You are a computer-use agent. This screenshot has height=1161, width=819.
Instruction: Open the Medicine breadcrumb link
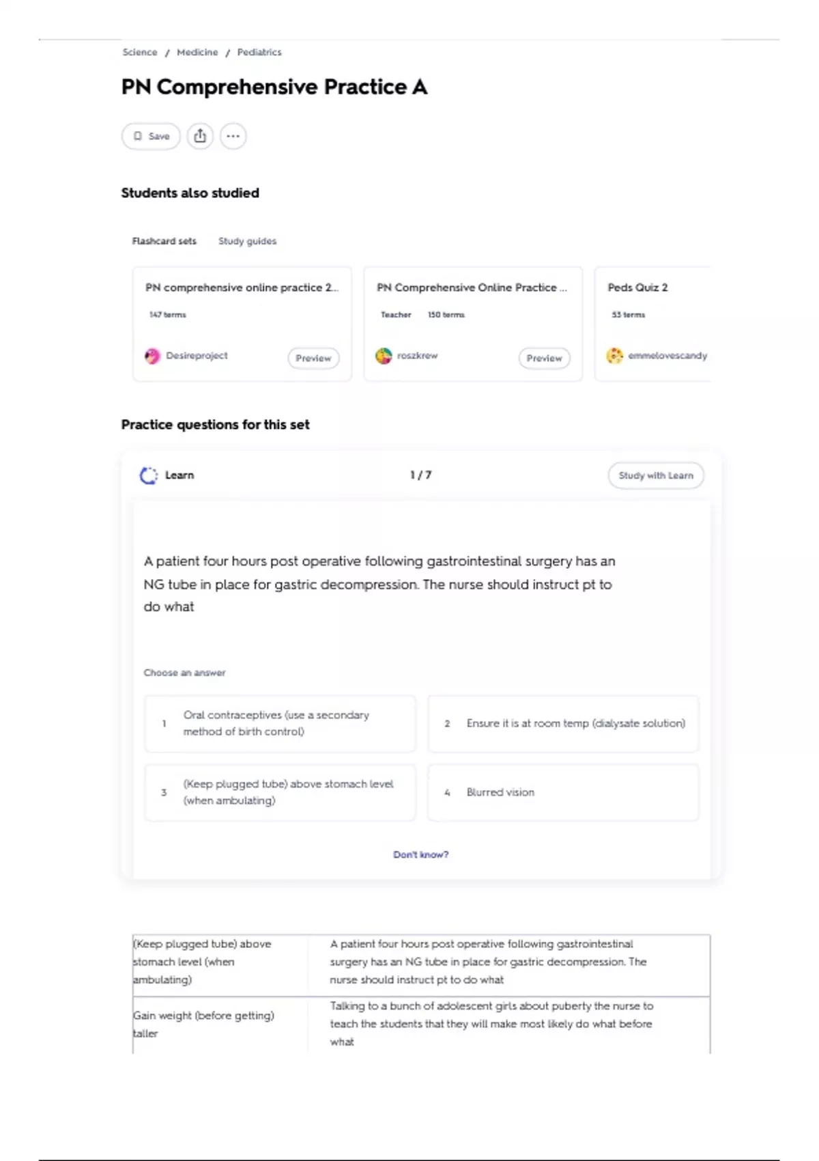(197, 52)
